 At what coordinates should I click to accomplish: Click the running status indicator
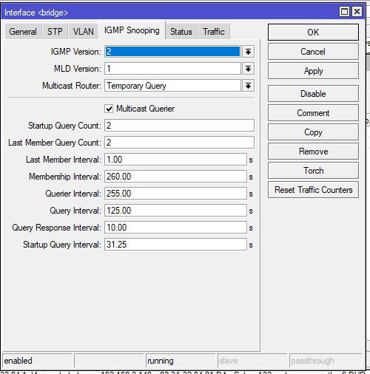181,361
